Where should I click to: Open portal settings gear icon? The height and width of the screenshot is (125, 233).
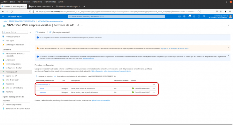click(x=194, y=17)
